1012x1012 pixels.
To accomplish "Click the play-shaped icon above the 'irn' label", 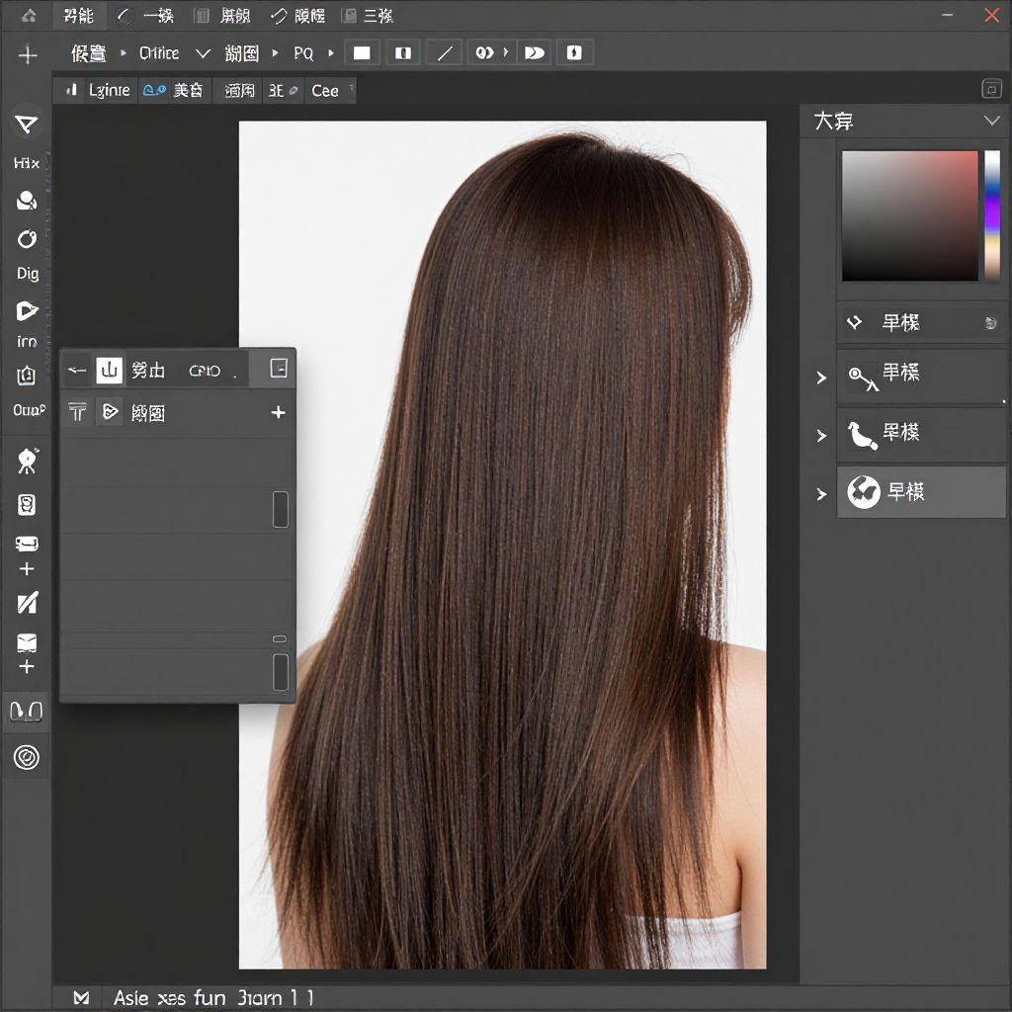I will click(27, 311).
